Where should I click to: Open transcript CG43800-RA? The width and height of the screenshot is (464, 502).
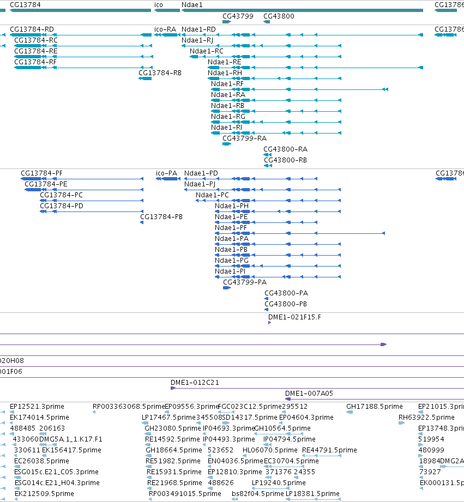point(285,149)
